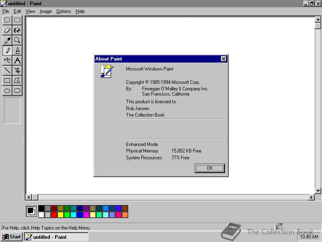Click the "Rob Jansen" licensee name
Screen dimensions: 322x242
pos(138,108)
